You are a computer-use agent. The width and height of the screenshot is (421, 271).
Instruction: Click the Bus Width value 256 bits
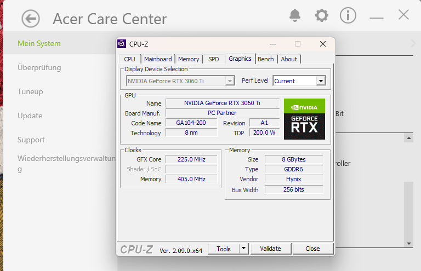point(294,189)
